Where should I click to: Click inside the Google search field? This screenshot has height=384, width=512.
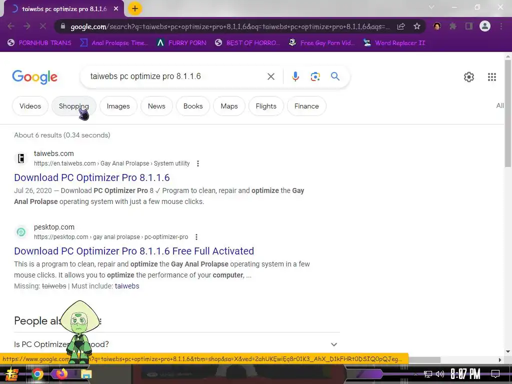176,76
